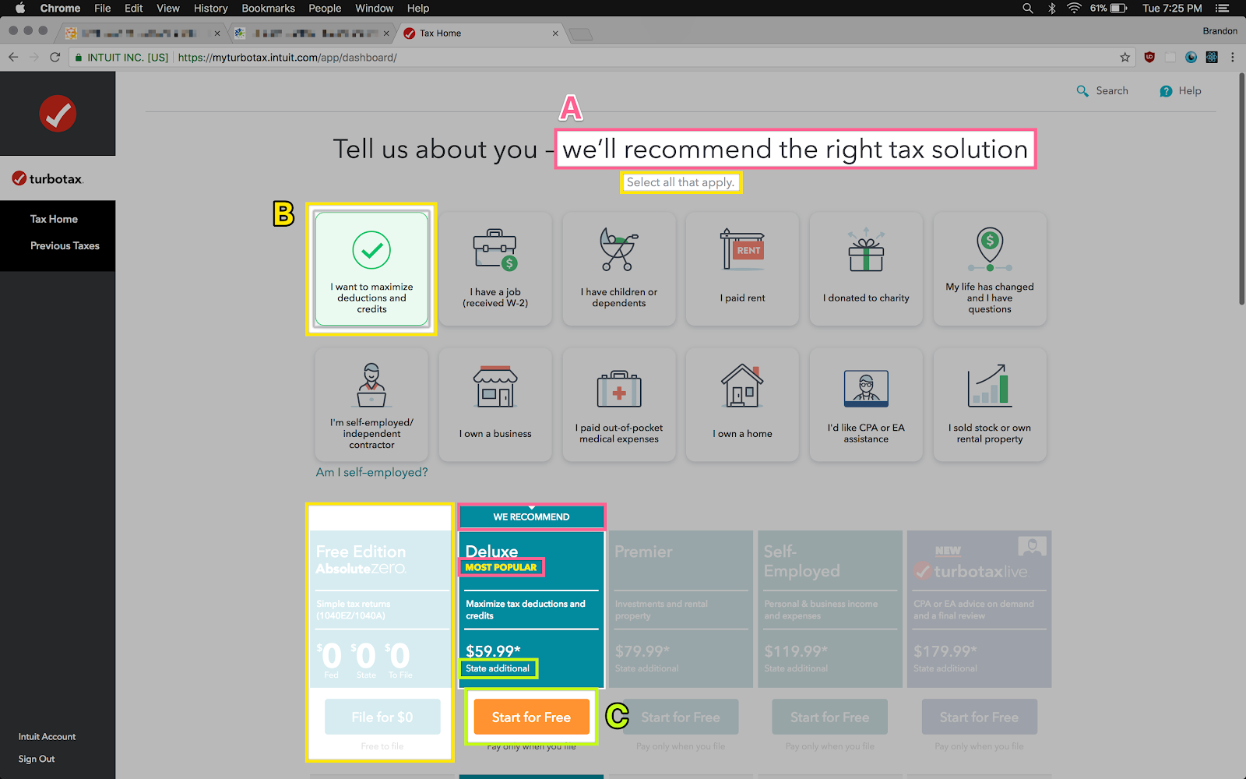
Task: Go back with the browser back arrow
Action: (13, 57)
